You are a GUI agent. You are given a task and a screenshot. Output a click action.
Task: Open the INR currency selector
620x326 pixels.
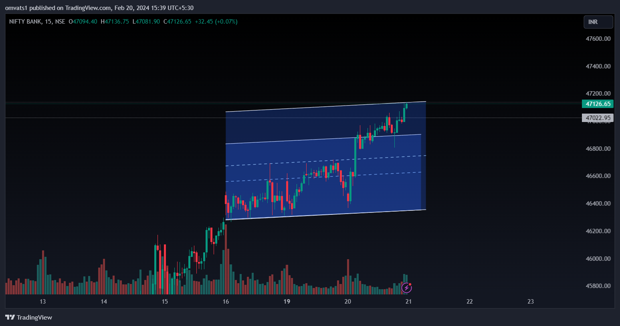click(x=598, y=22)
